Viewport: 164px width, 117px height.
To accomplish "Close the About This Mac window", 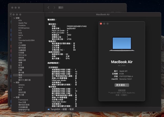I will [x=101, y=23].
